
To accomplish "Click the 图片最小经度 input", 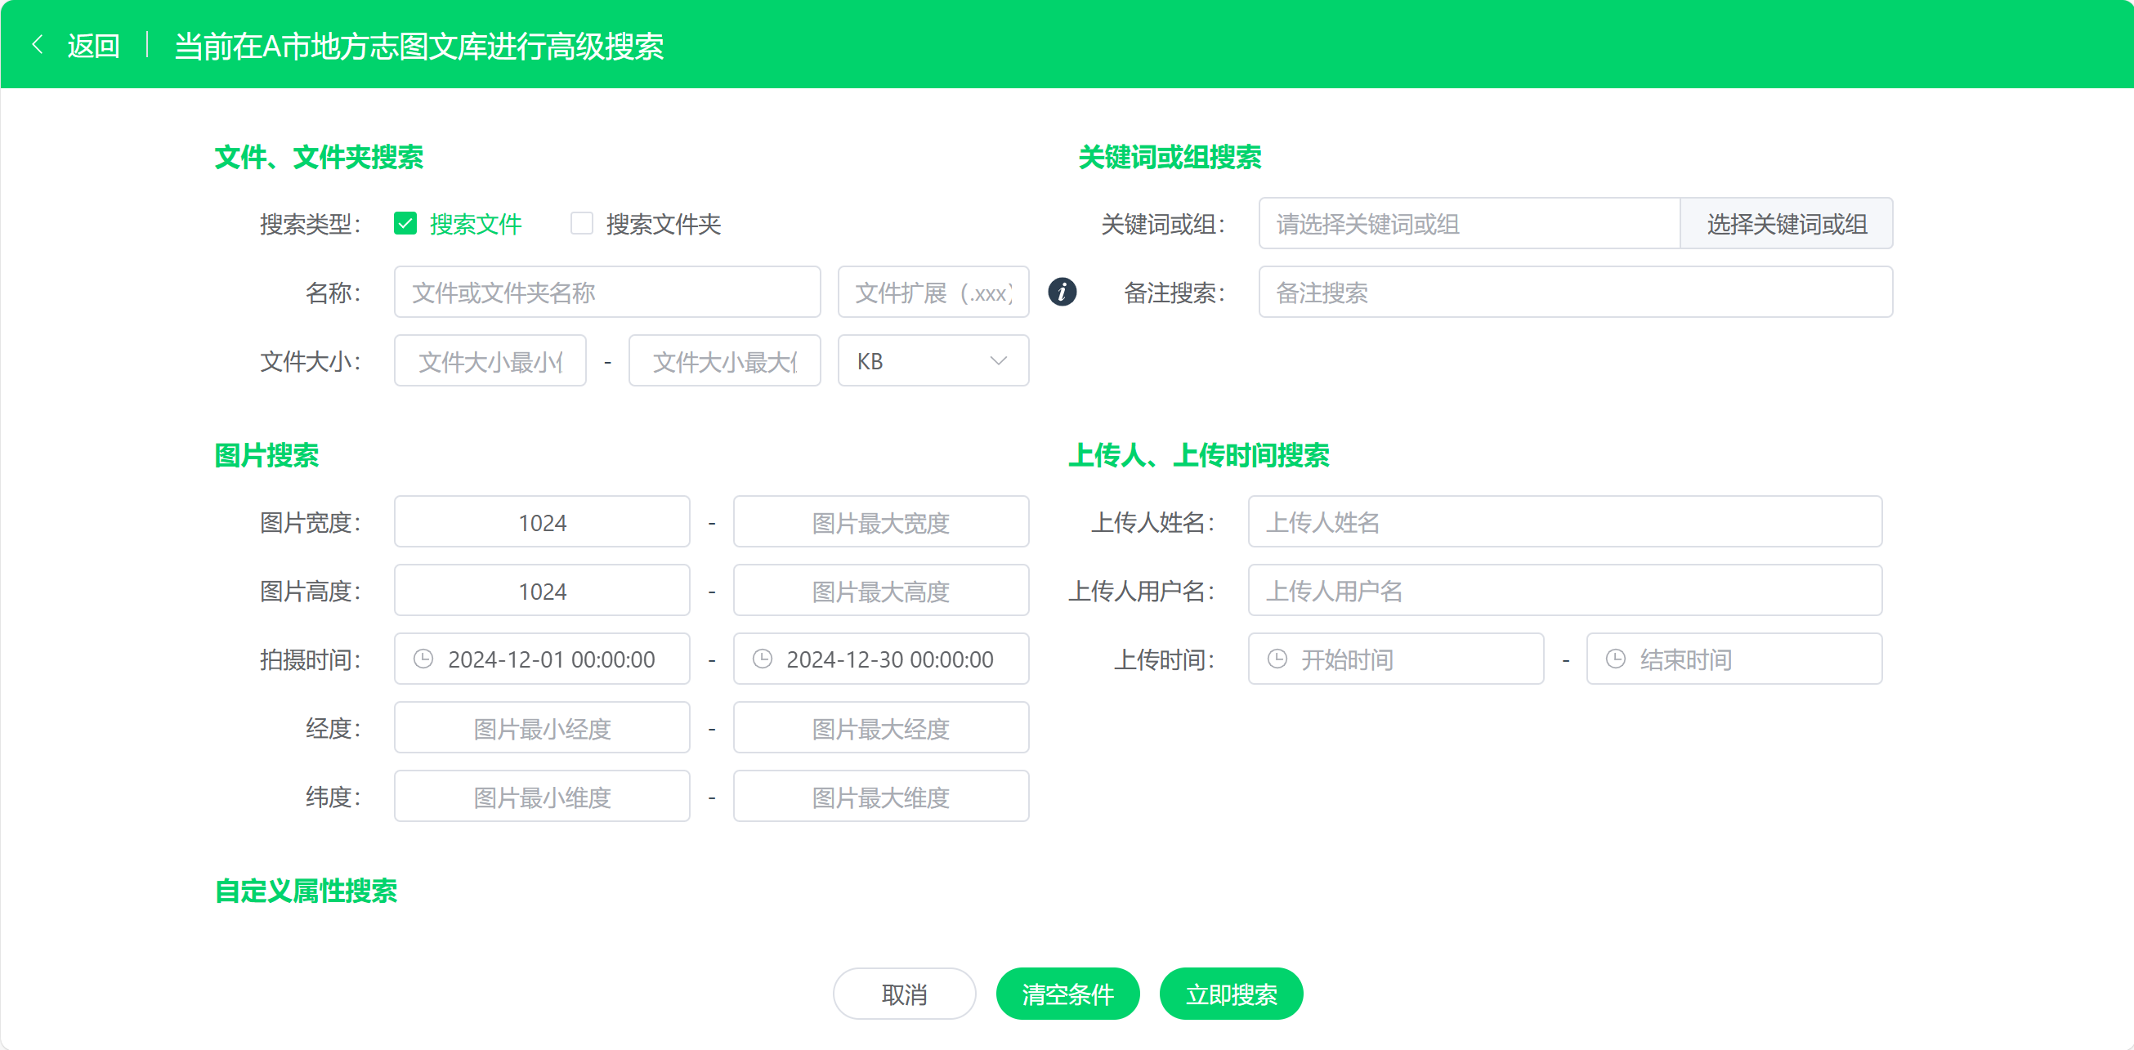I will point(542,728).
